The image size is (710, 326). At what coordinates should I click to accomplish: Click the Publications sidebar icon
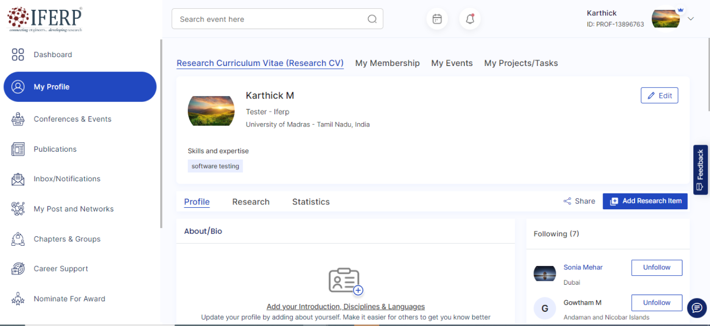(18, 149)
